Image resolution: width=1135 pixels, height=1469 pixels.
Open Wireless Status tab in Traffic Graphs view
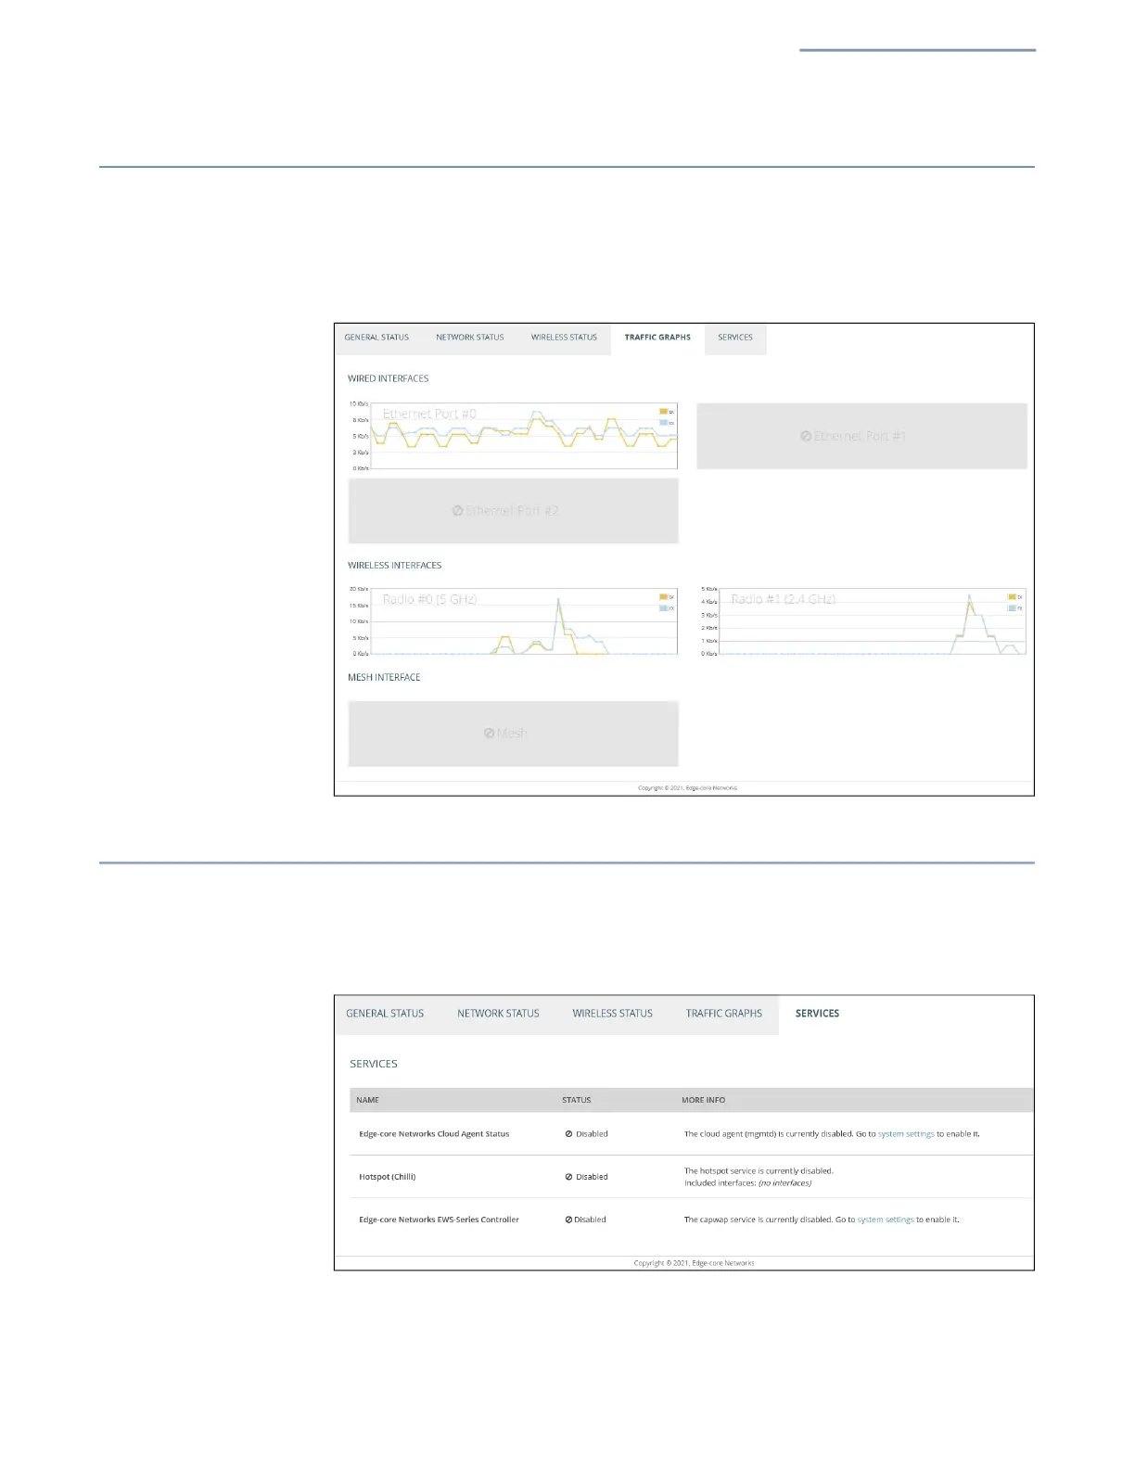pyautogui.click(x=564, y=338)
